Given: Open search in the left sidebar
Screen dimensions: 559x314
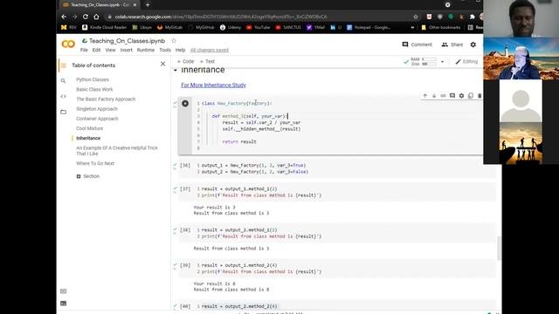Looking at the screenshot, I should (63, 81).
